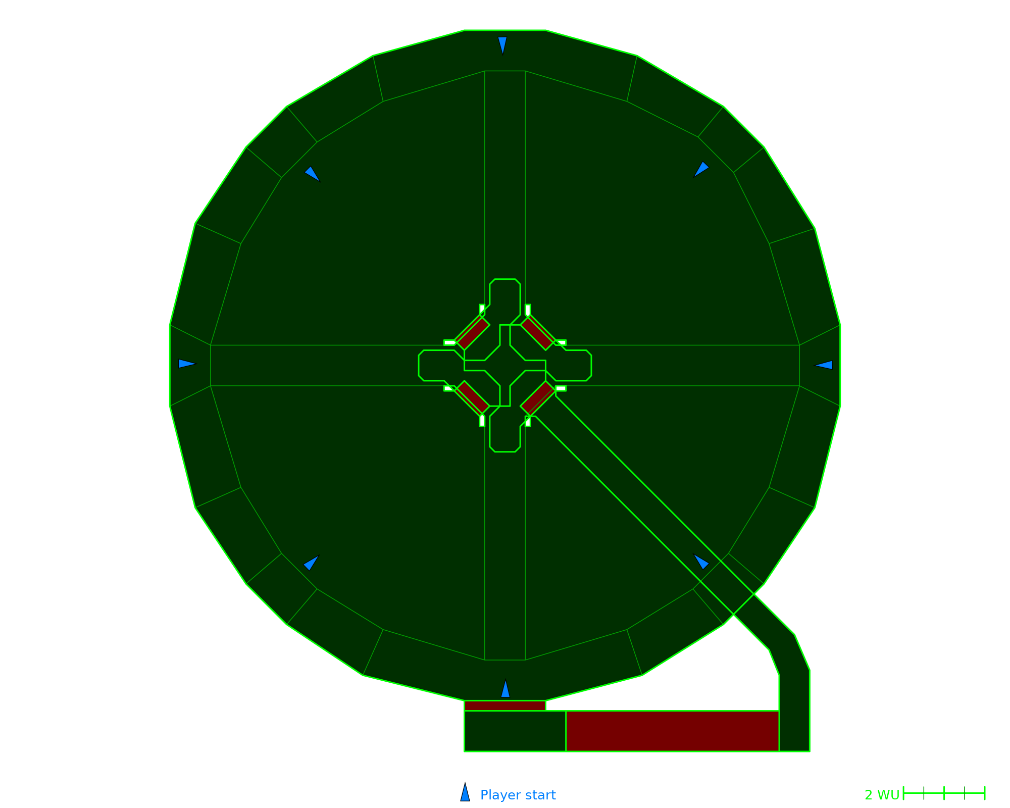Click the upper-left diagonal player start marker
Viewport: 1010px width, 808px height.
(312, 174)
